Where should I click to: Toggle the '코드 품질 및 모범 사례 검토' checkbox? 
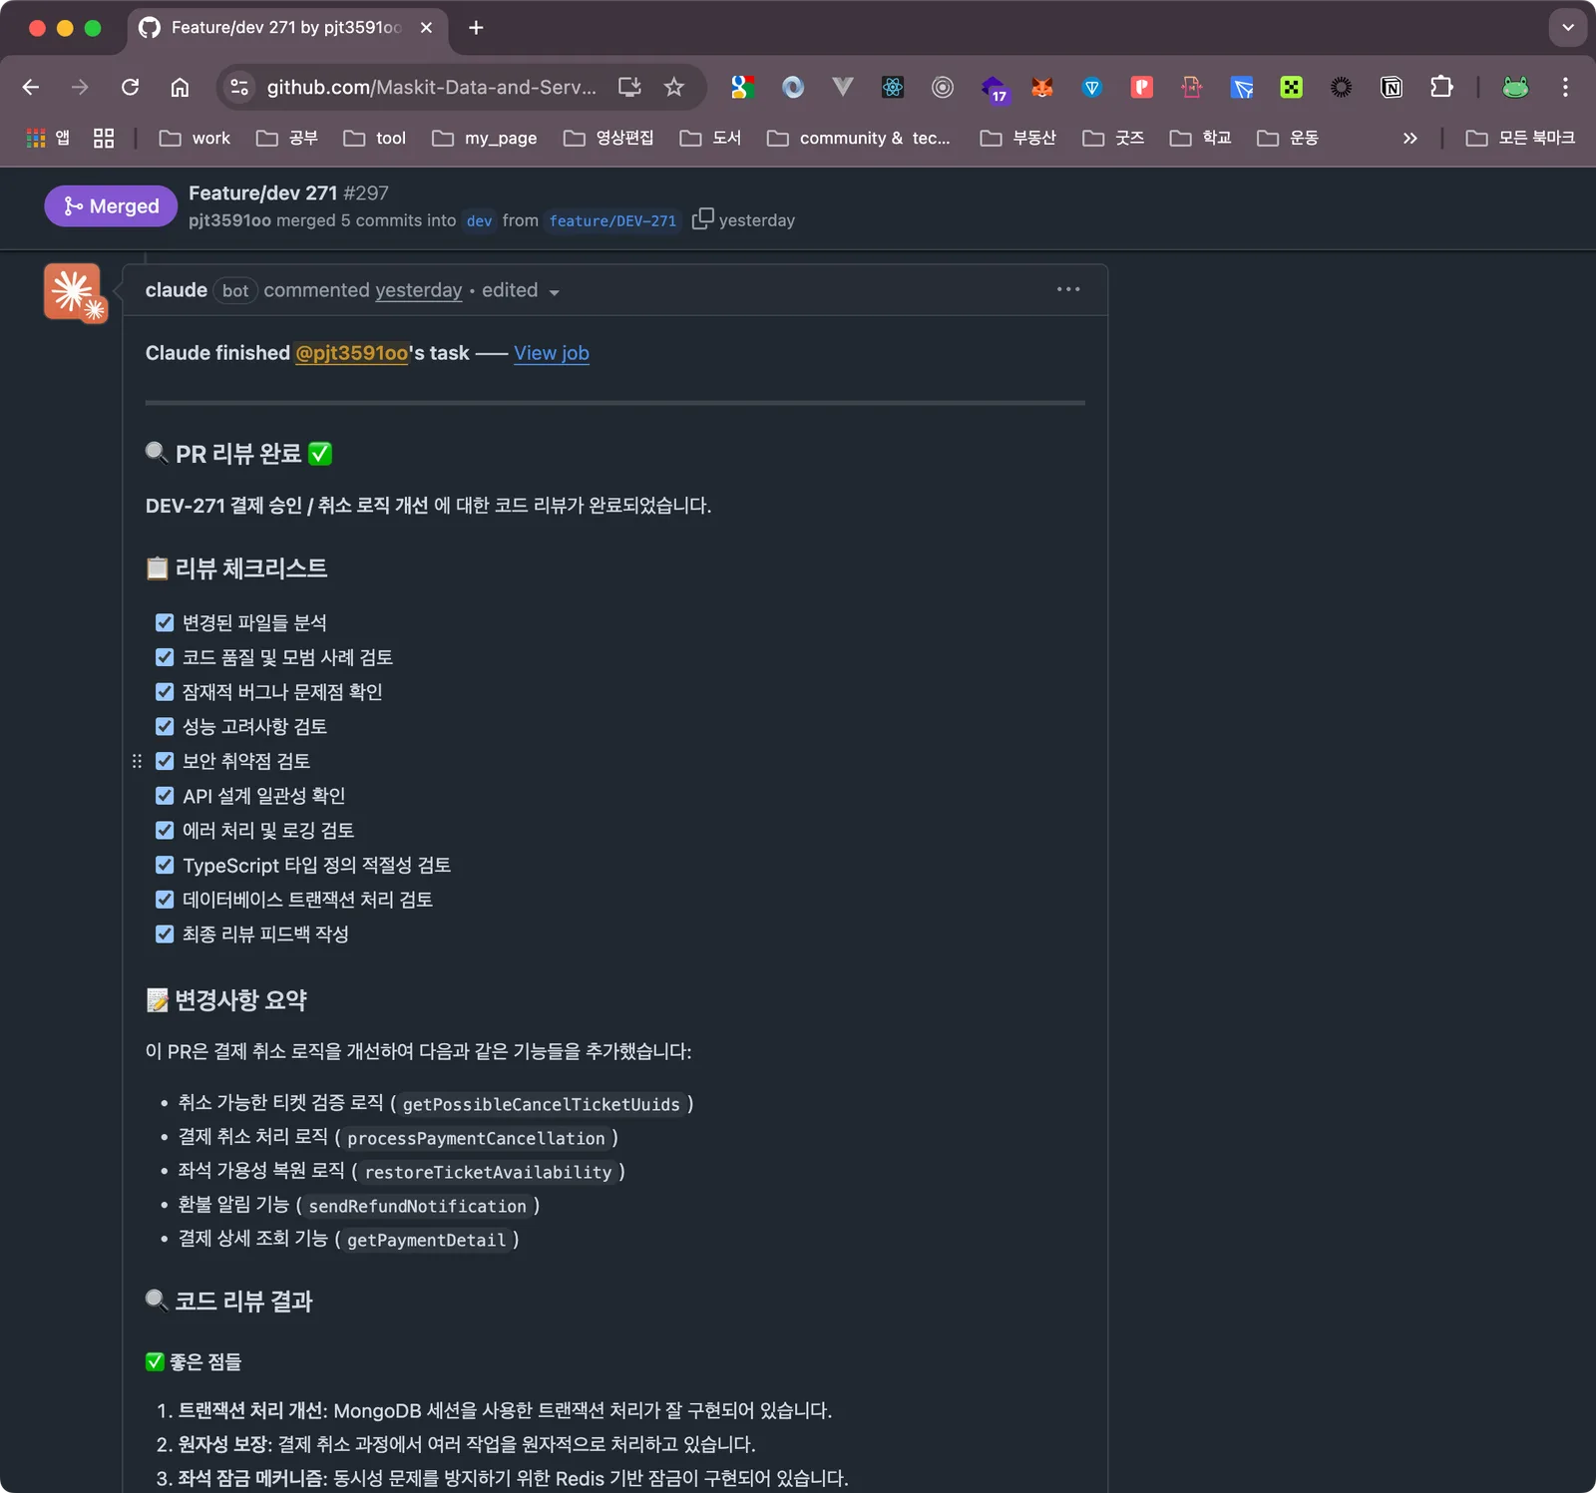[x=165, y=657]
